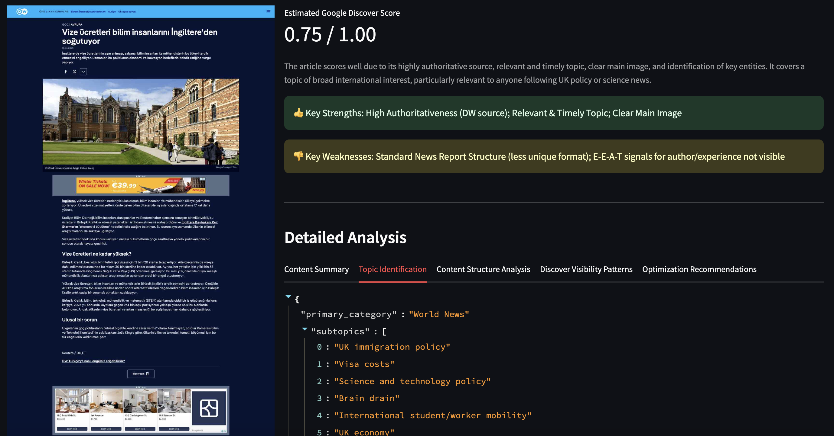Click the Pegasus ad close icon

coord(204,179)
